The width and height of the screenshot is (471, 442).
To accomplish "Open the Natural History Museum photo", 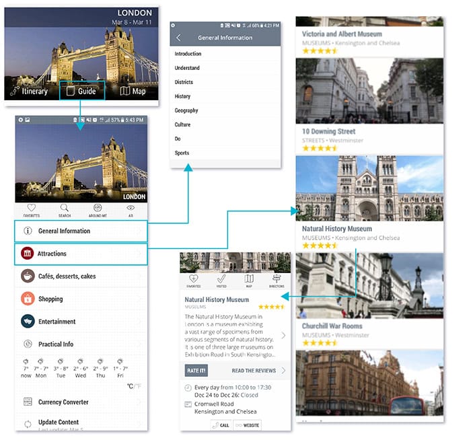I will pos(369,188).
